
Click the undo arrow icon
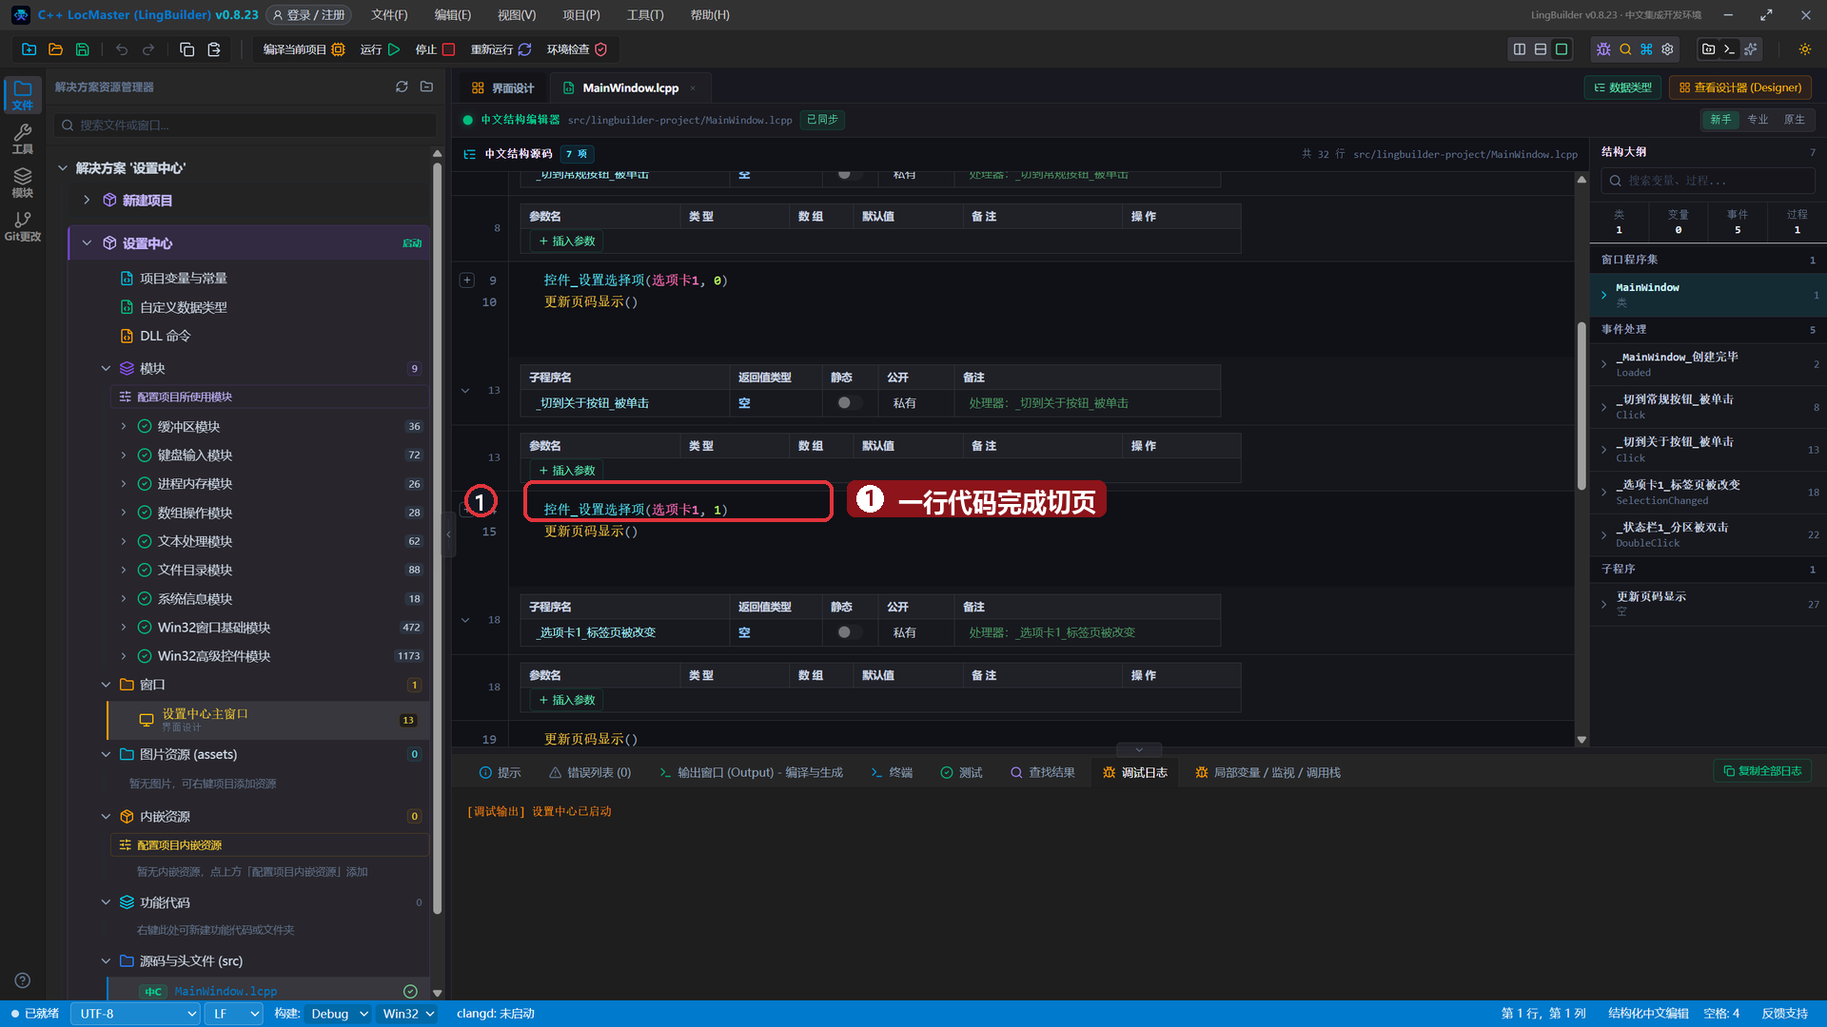coord(122,49)
